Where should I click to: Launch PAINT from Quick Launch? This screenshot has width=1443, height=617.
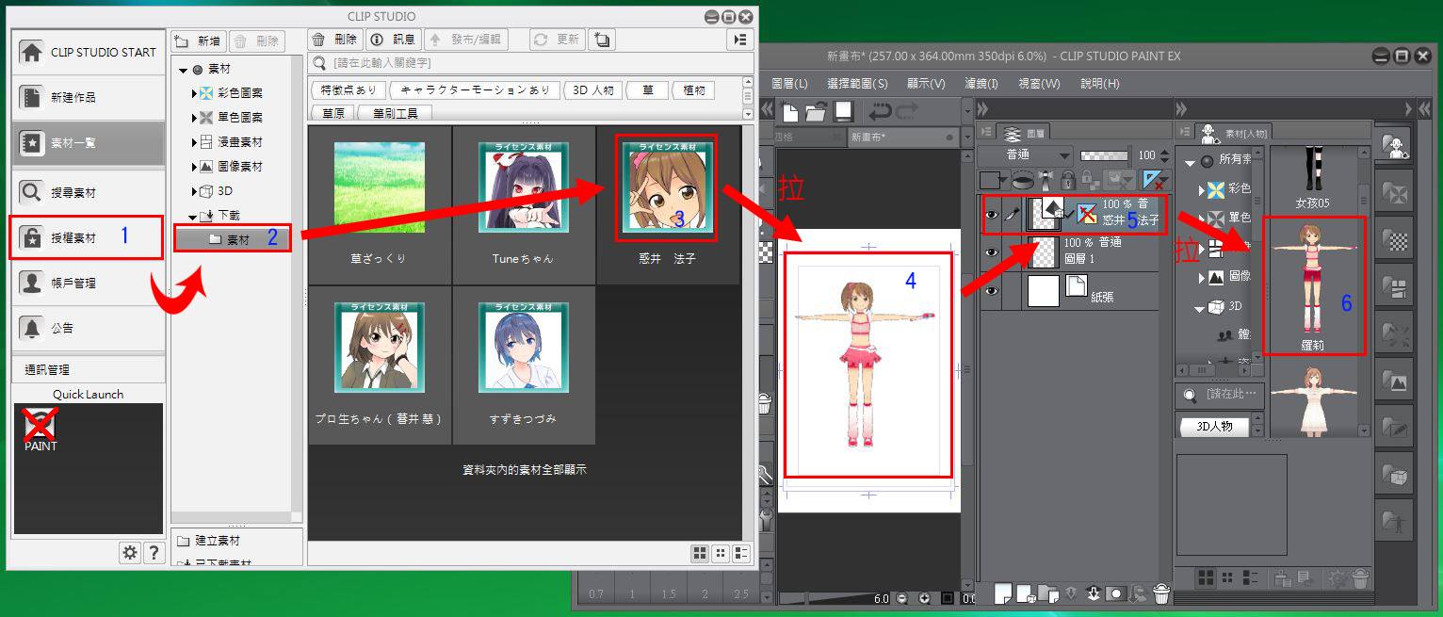click(41, 430)
